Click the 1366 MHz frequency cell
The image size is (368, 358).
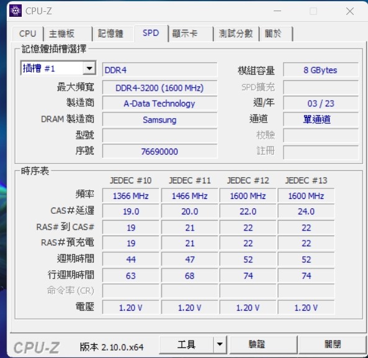point(131,196)
